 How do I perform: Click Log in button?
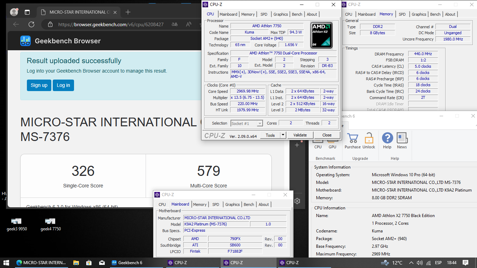(63, 85)
